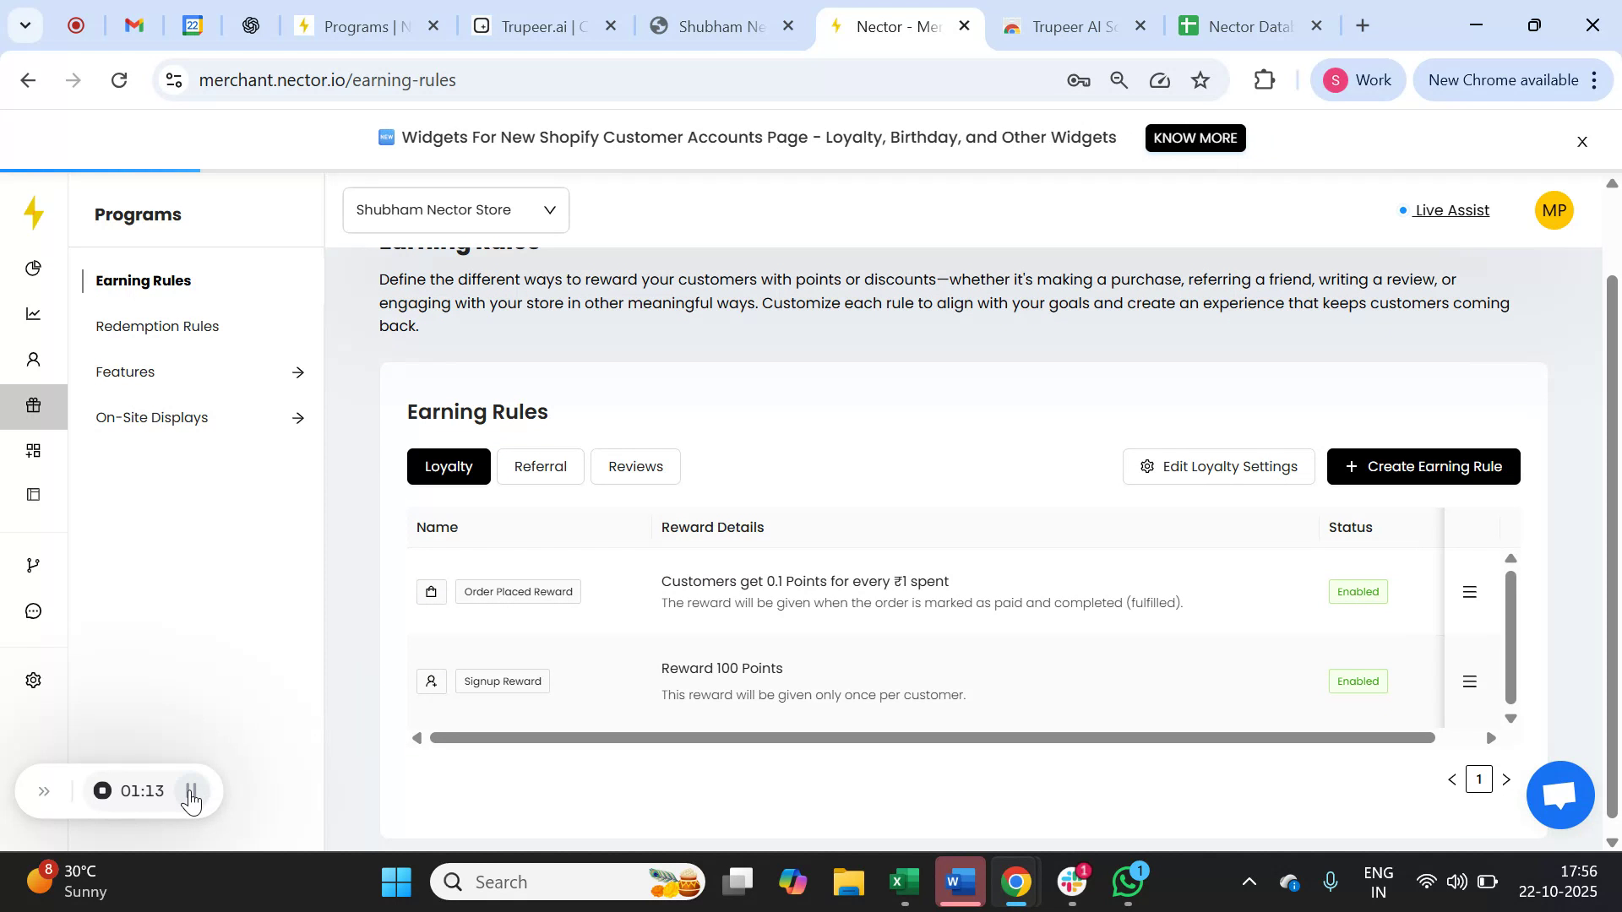Select the line chart reports icon
Viewport: 1622px width, 912px height.
(33, 313)
